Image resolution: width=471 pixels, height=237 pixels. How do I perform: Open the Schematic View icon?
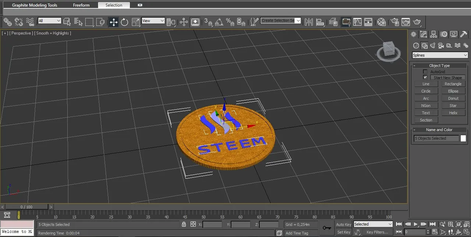tap(368, 22)
